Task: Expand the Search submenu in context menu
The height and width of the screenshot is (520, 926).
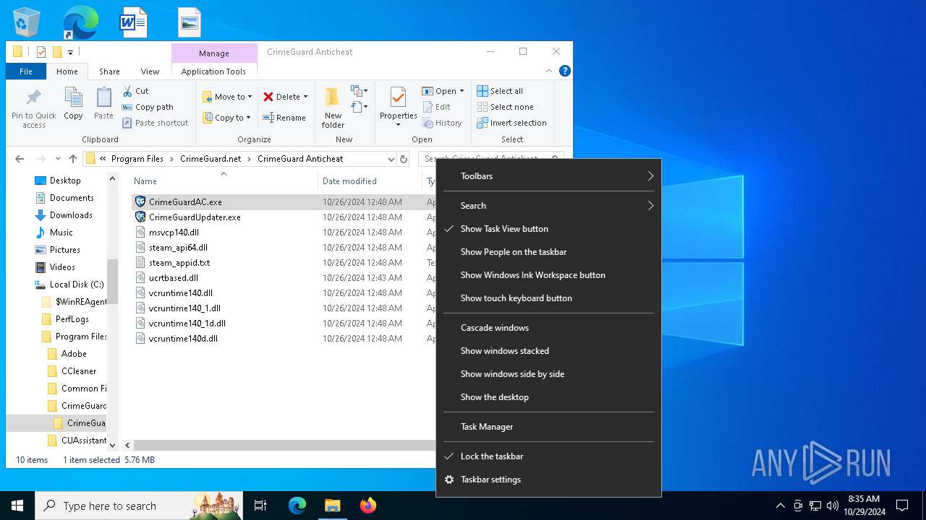Action: (548, 206)
